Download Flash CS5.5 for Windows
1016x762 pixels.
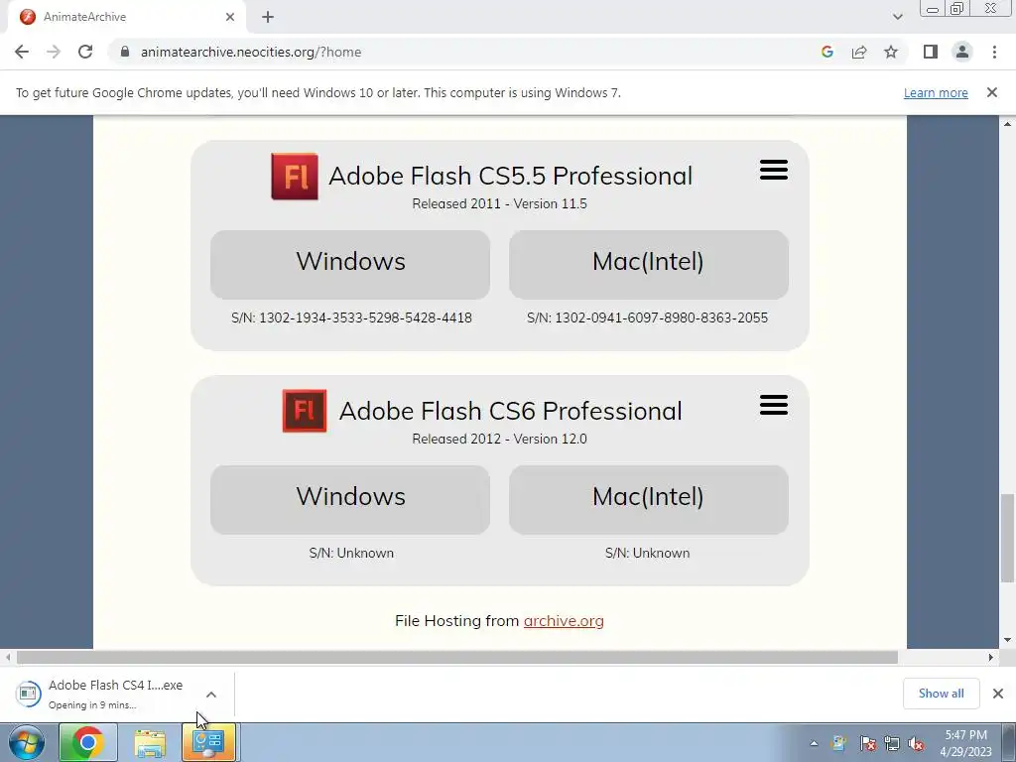click(350, 264)
